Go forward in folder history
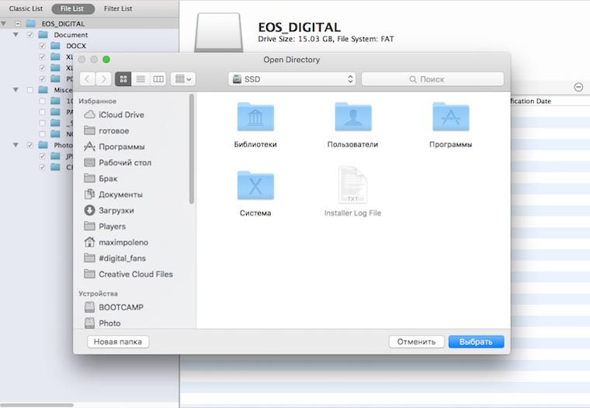This screenshot has width=590, height=408. 103,79
